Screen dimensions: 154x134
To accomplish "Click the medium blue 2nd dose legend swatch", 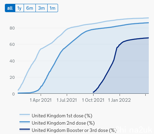I will tap(25, 123).
